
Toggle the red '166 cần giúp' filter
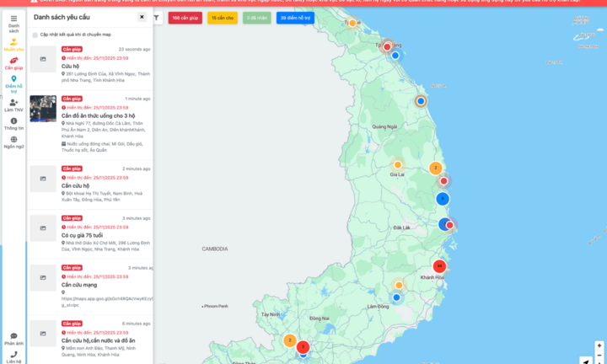pos(185,17)
